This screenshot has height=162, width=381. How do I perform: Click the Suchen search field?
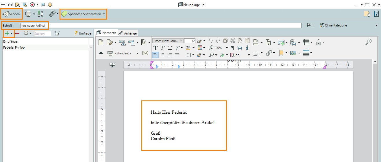pyautogui.click(x=42, y=34)
